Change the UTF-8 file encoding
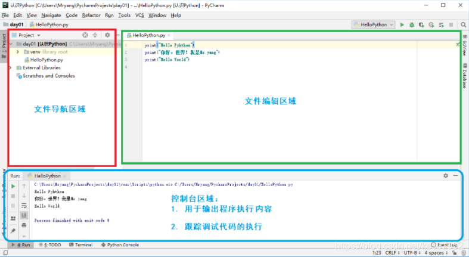The height and width of the screenshot is (257, 469). (412, 253)
